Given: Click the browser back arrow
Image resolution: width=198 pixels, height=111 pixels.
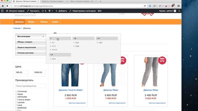Looking at the screenshot, I should pyautogui.click(x=7, y=6).
